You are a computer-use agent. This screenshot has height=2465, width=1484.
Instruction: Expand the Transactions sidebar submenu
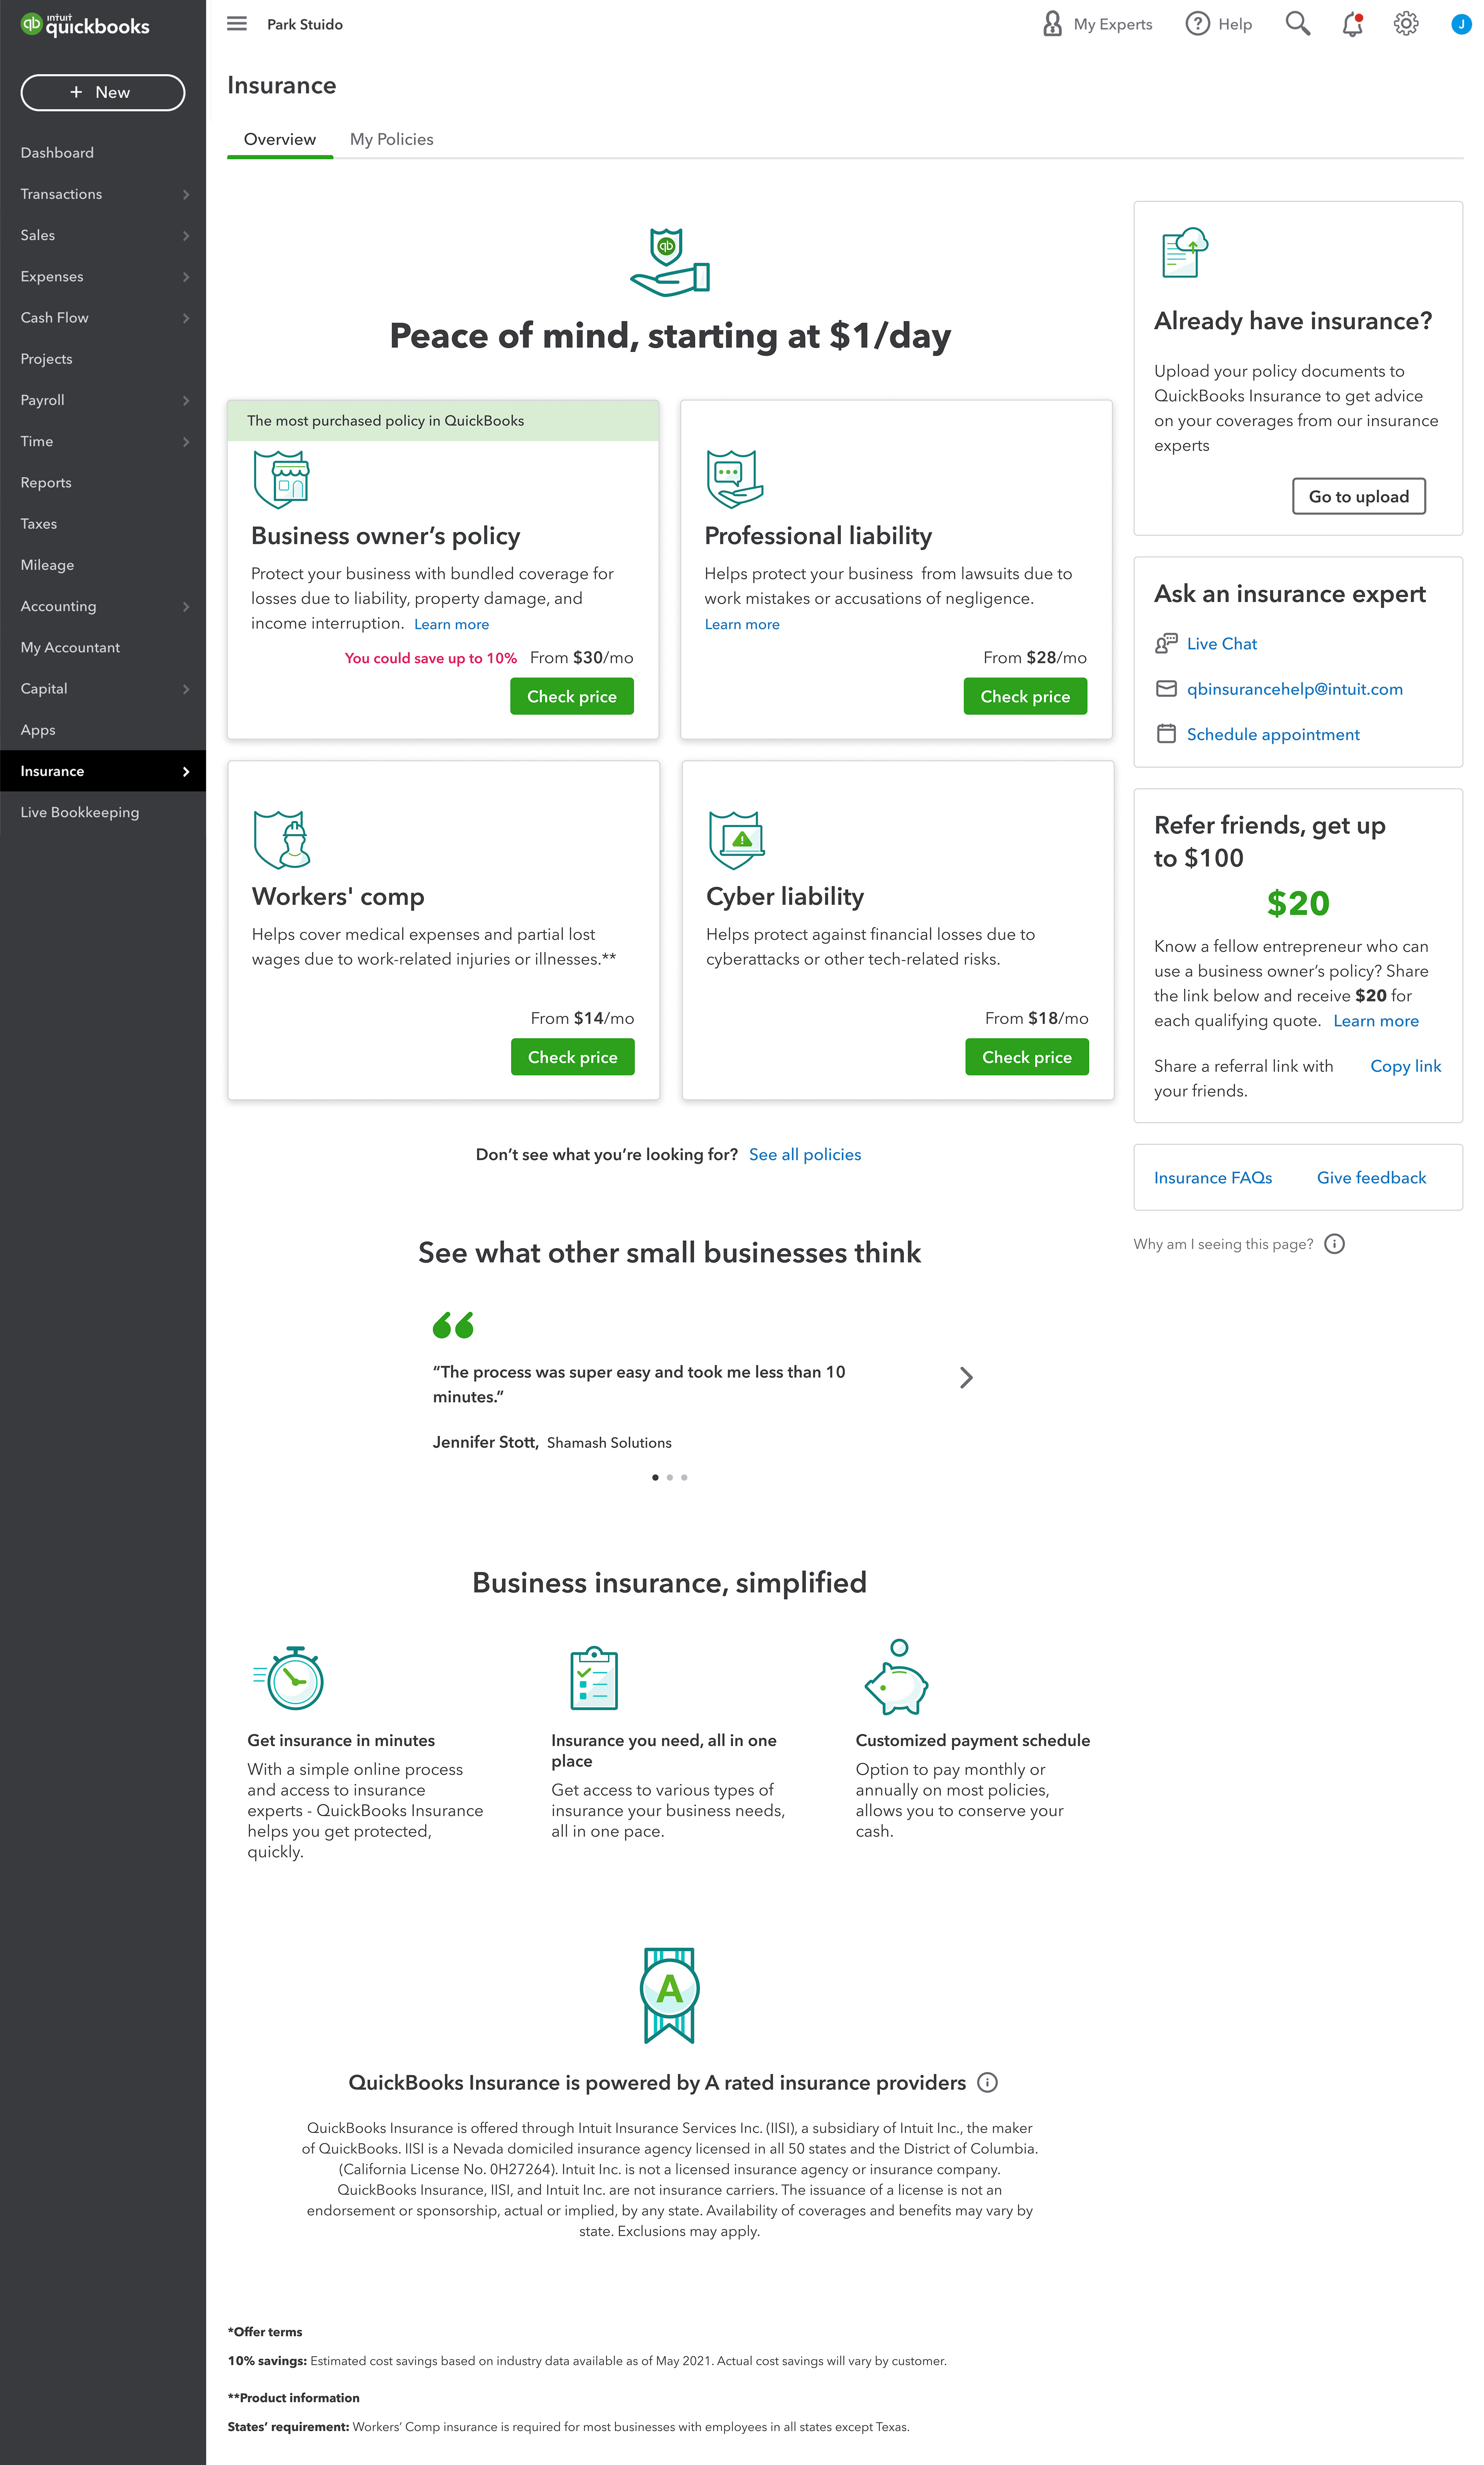click(x=186, y=194)
